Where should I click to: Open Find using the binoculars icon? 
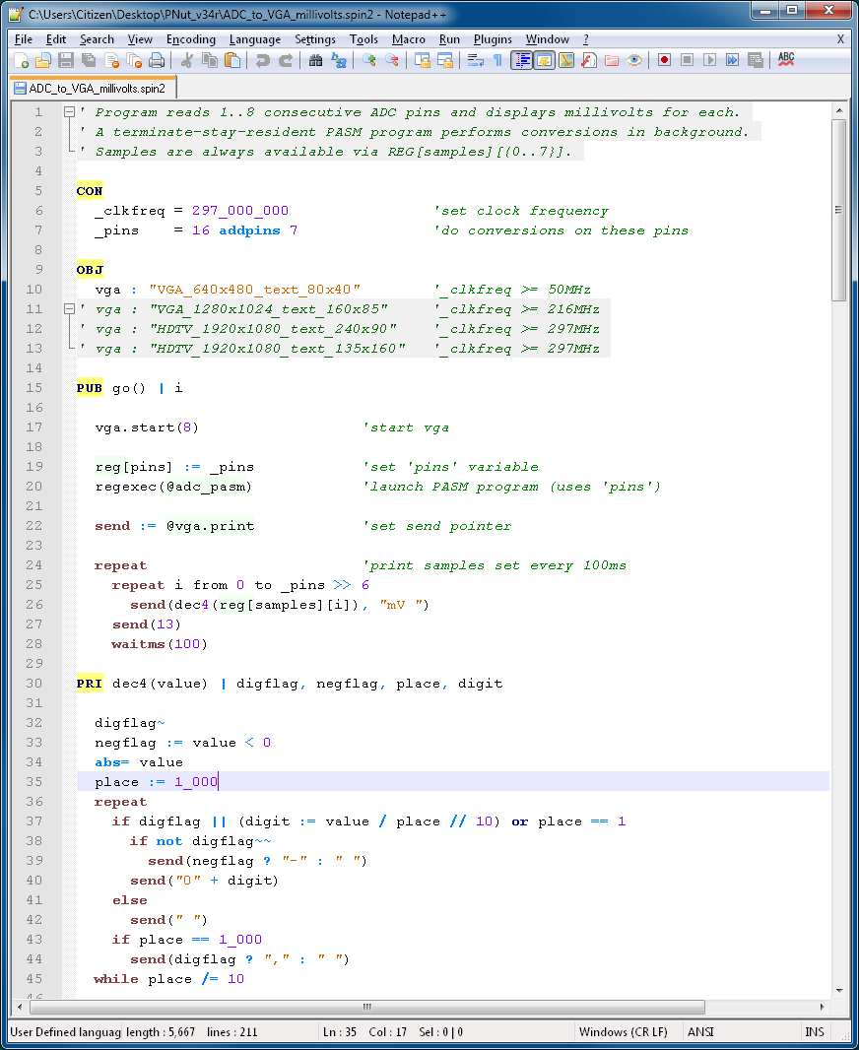(x=316, y=60)
